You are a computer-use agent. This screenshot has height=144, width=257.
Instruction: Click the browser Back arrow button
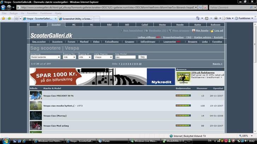(x=4, y=7)
